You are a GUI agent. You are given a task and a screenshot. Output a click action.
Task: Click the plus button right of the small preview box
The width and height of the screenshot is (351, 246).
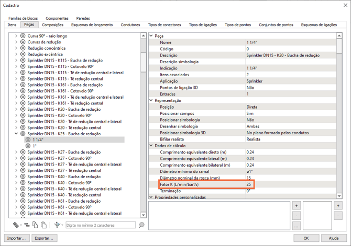pos(338,206)
